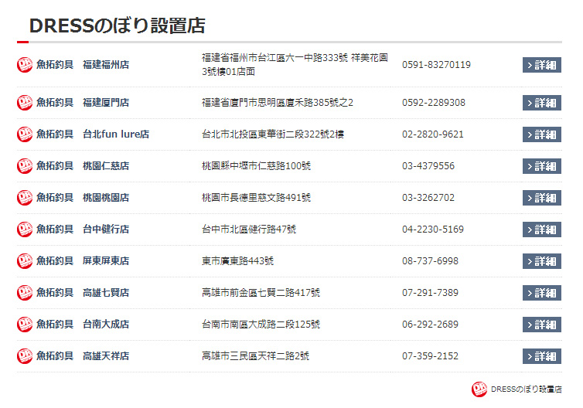Image resolution: width=583 pixels, height=408 pixels.
Task: Click address 台中市北區健行路47號
Action: (249, 229)
